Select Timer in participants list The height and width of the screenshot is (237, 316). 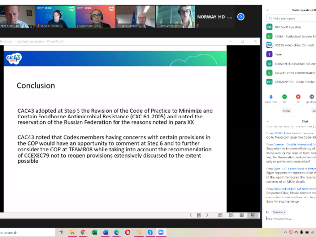[280, 54]
